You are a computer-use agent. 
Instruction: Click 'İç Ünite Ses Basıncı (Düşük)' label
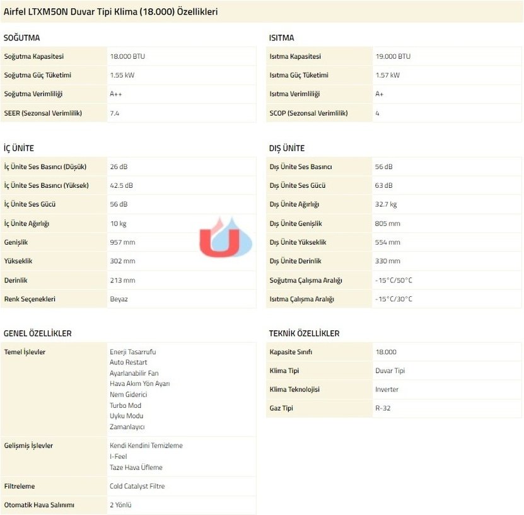45,166
